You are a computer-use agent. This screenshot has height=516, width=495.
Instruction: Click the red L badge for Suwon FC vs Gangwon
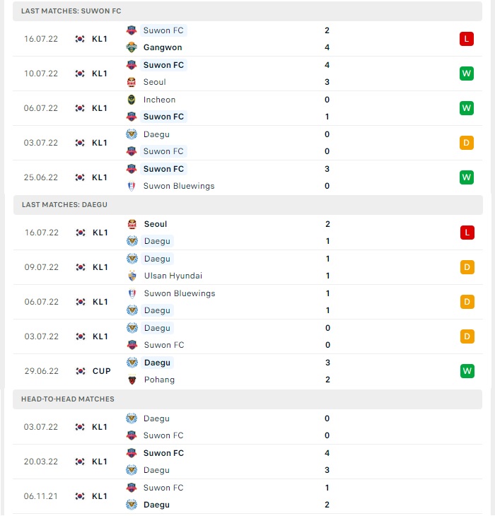(467, 39)
